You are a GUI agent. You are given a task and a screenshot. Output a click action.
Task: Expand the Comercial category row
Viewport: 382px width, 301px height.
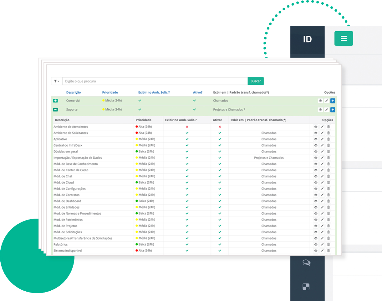[55, 101]
